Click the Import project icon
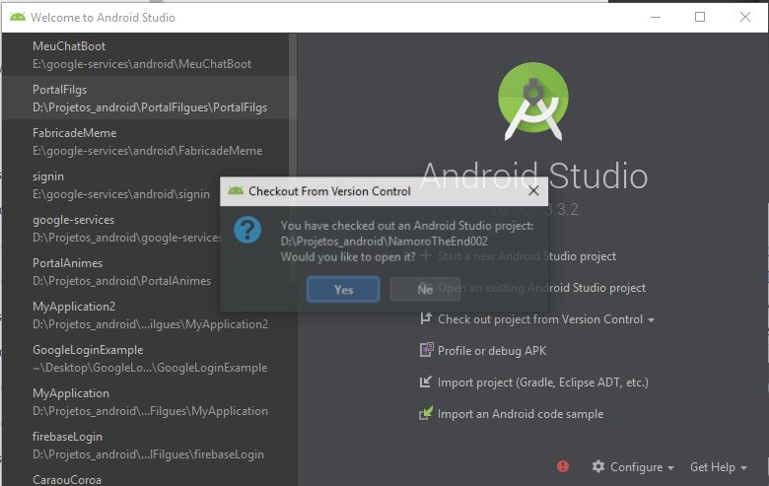Screen dimensions: 769x486 426,382
